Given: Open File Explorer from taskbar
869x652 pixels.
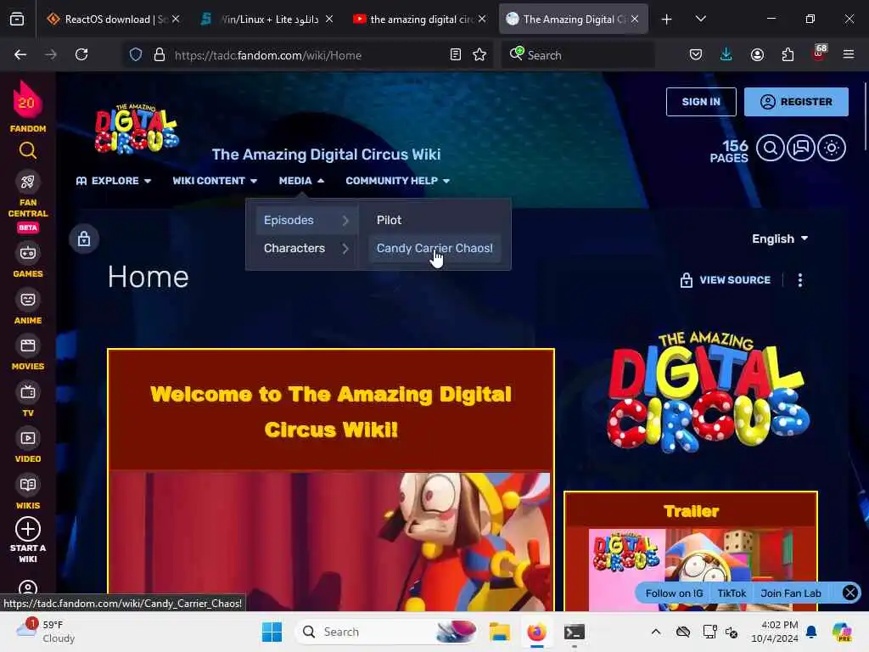Looking at the screenshot, I should point(499,632).
